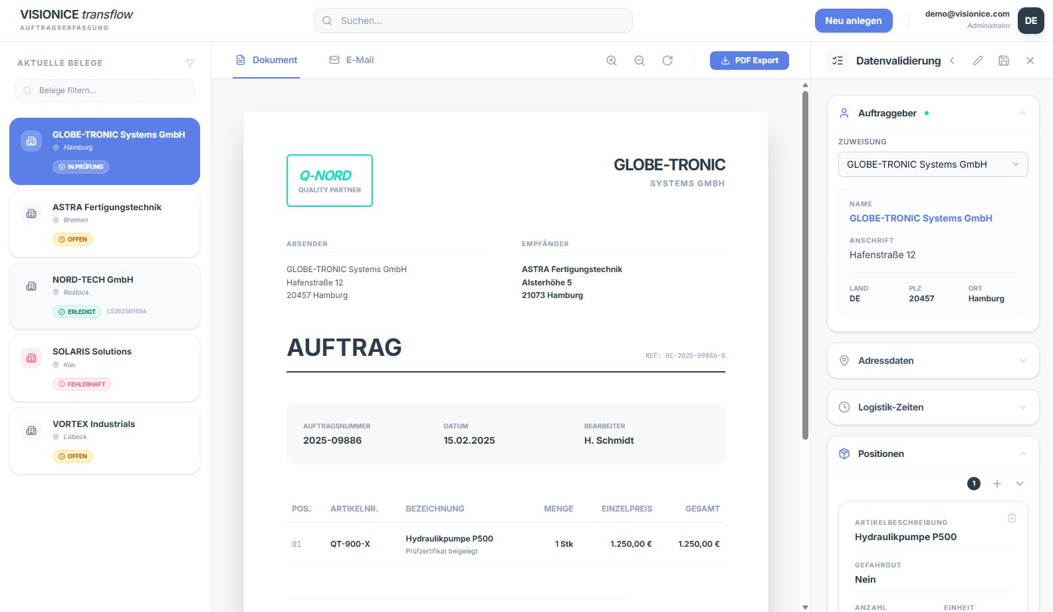Add a new position with plus icon
The width and height of the screenshot is (1053, 612).
click(997, 484)
